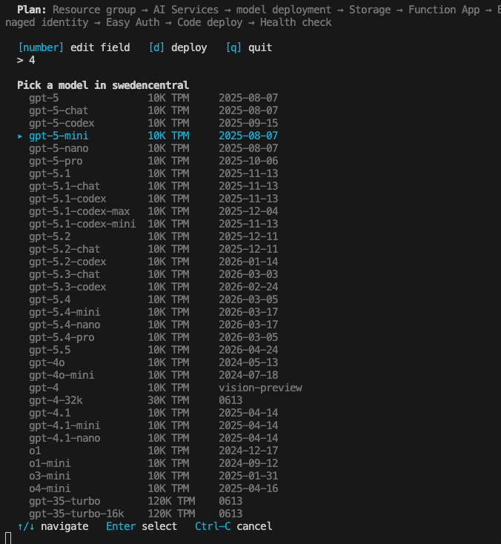Click the 'Code deploy' plan step

click(210, 22)
